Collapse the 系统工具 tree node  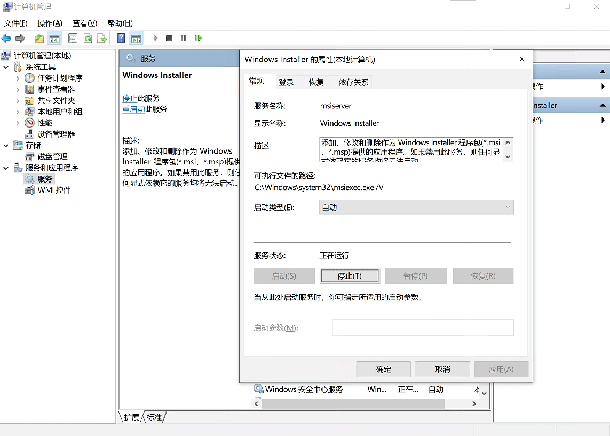tap(6, 67)
